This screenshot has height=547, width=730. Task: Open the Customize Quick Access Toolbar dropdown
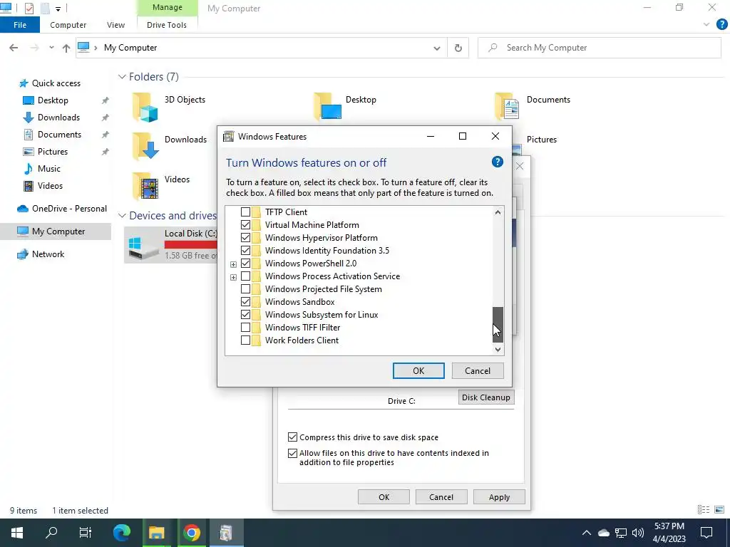[58, 9]
